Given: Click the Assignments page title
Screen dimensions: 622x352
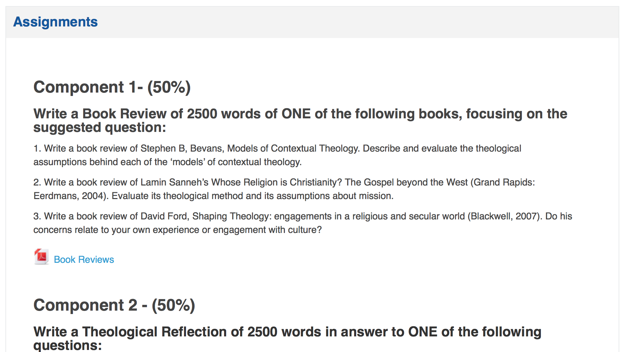Looking at the screenshot, I should [x=55, y=22].
